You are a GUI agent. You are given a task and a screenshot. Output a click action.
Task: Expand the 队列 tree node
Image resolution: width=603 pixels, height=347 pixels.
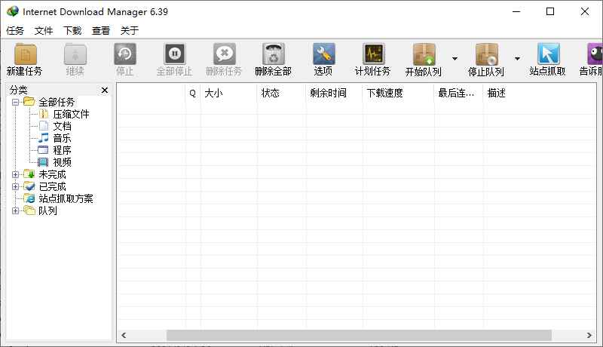coord(15,210)
